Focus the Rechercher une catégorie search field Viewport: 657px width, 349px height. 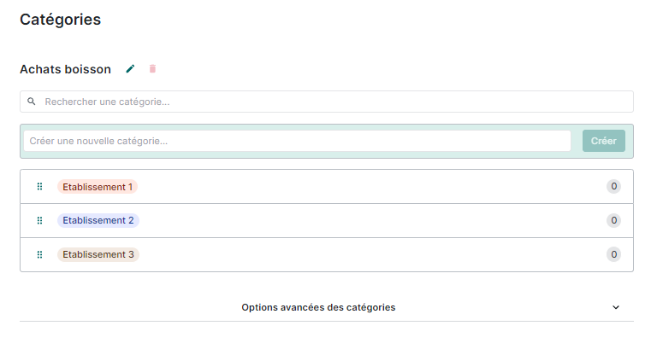[x=334, y=102]
